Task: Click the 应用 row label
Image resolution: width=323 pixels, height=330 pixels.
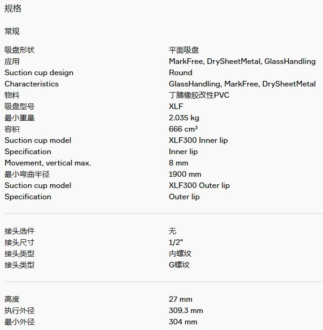Action: pos(12,61)
